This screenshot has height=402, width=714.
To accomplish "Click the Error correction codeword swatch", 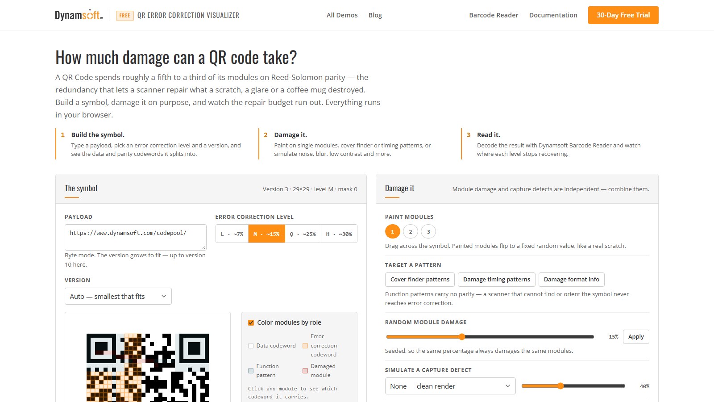I will [x=305, y=346].
